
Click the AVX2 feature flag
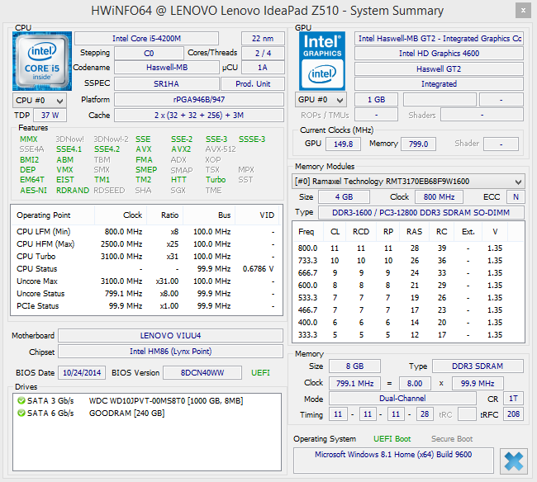click(181, 149)
